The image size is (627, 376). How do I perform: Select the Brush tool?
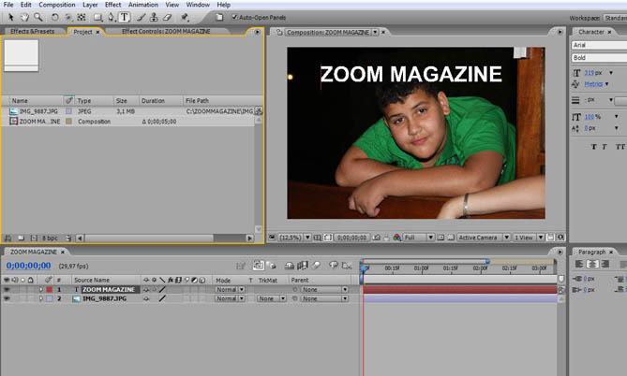[x=141, y=17]
